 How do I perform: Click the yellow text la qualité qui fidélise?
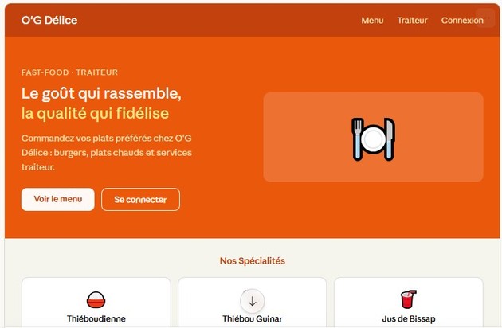click(95, 113)
